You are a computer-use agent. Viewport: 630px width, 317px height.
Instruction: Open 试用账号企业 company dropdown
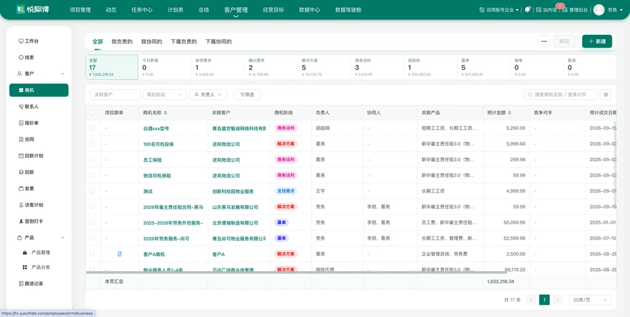click(499, 10)
